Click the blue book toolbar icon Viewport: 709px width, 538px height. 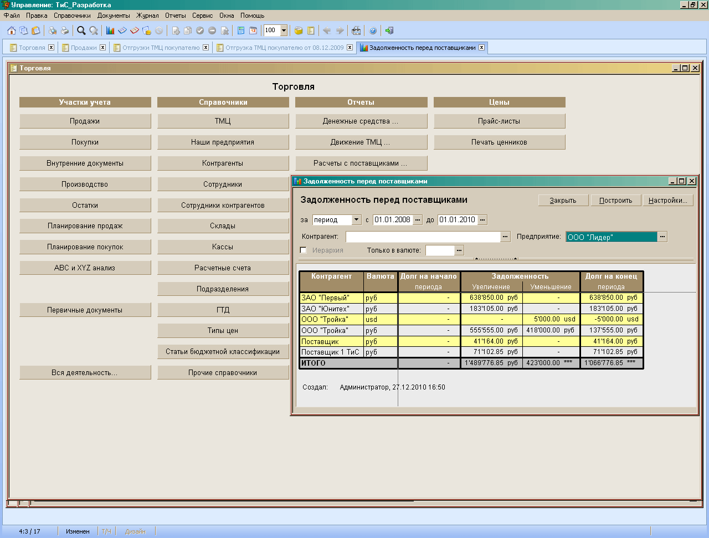tap(122, 30)
